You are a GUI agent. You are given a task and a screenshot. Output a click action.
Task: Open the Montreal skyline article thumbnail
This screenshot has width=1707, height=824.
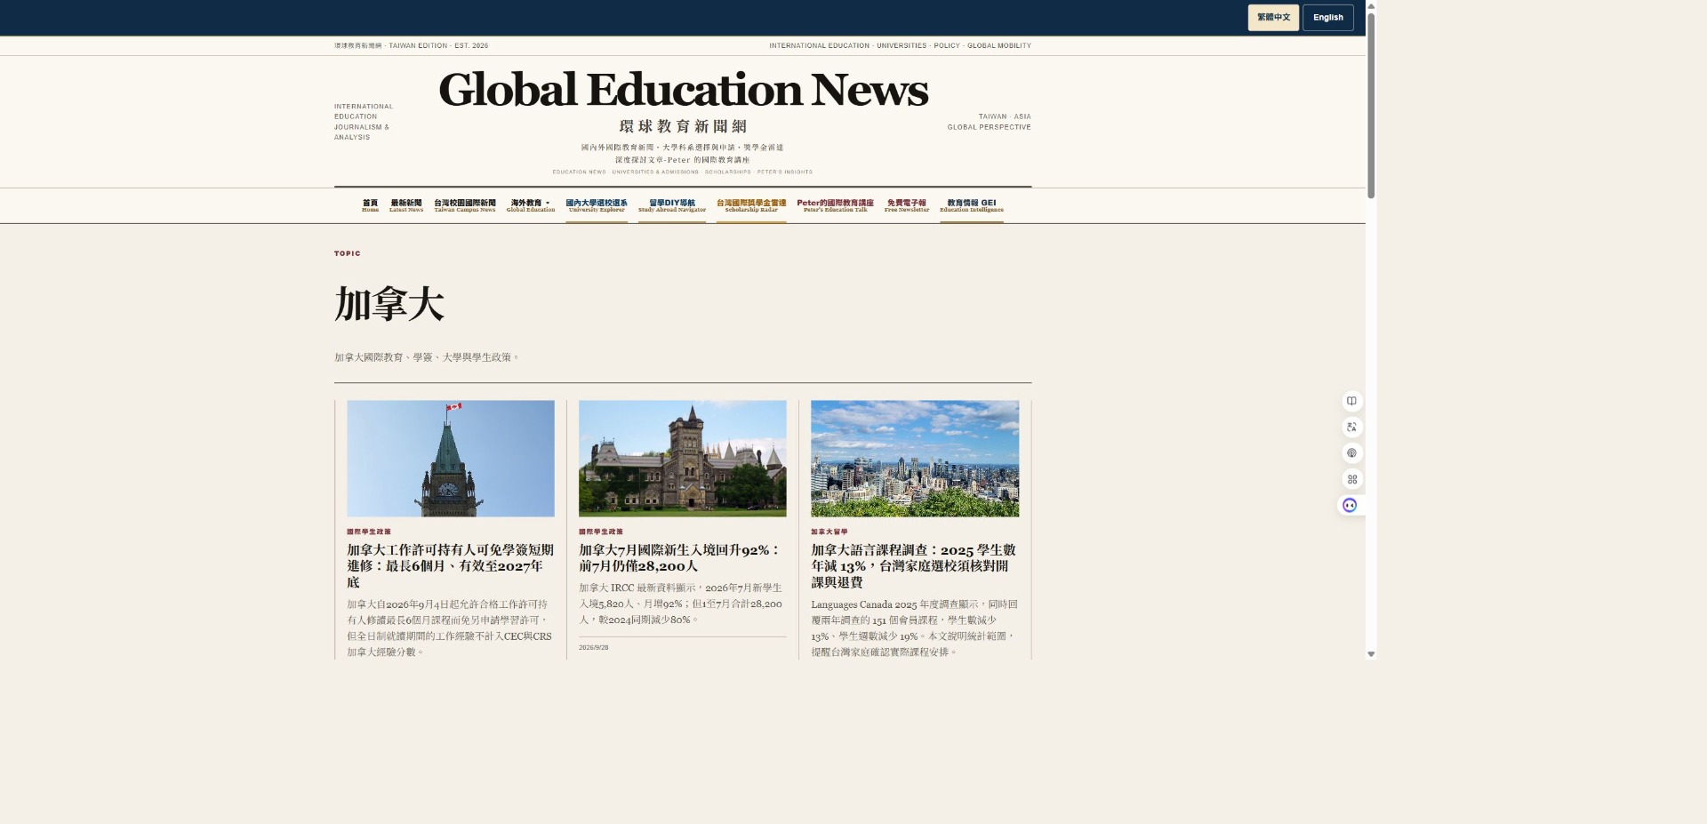click(x=915, y=459)
